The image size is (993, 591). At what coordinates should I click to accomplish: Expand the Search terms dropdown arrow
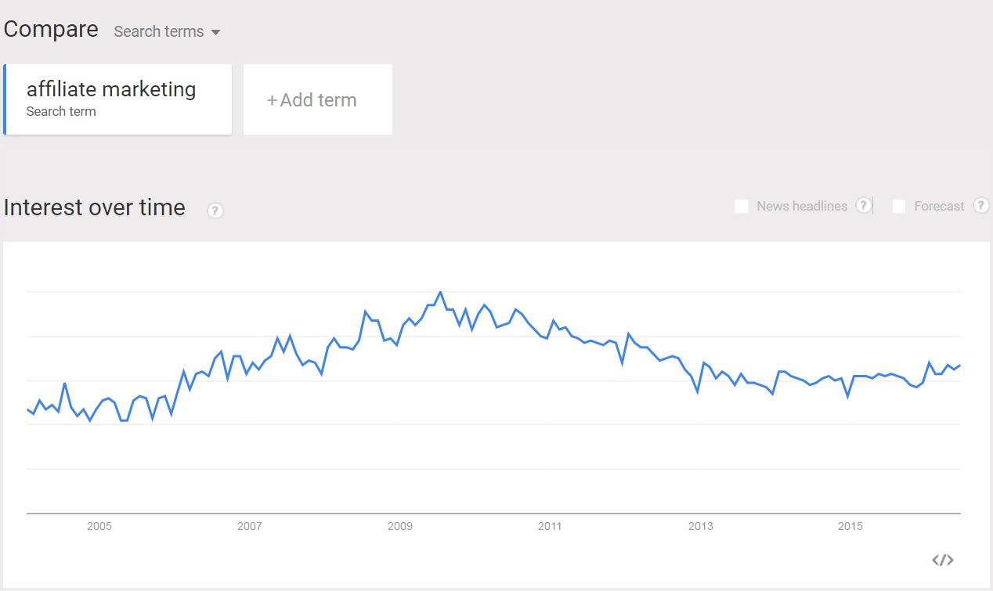[x=216, y=32]
